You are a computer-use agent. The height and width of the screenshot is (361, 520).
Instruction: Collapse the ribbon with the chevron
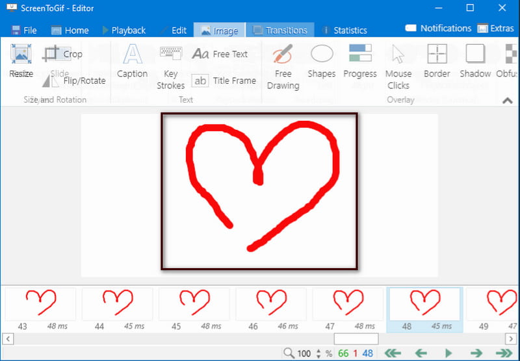pos(508,101)
